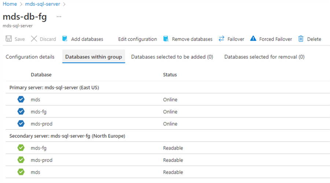
Task: Open Databases selected to be added tab
Action: click(172, 57)
